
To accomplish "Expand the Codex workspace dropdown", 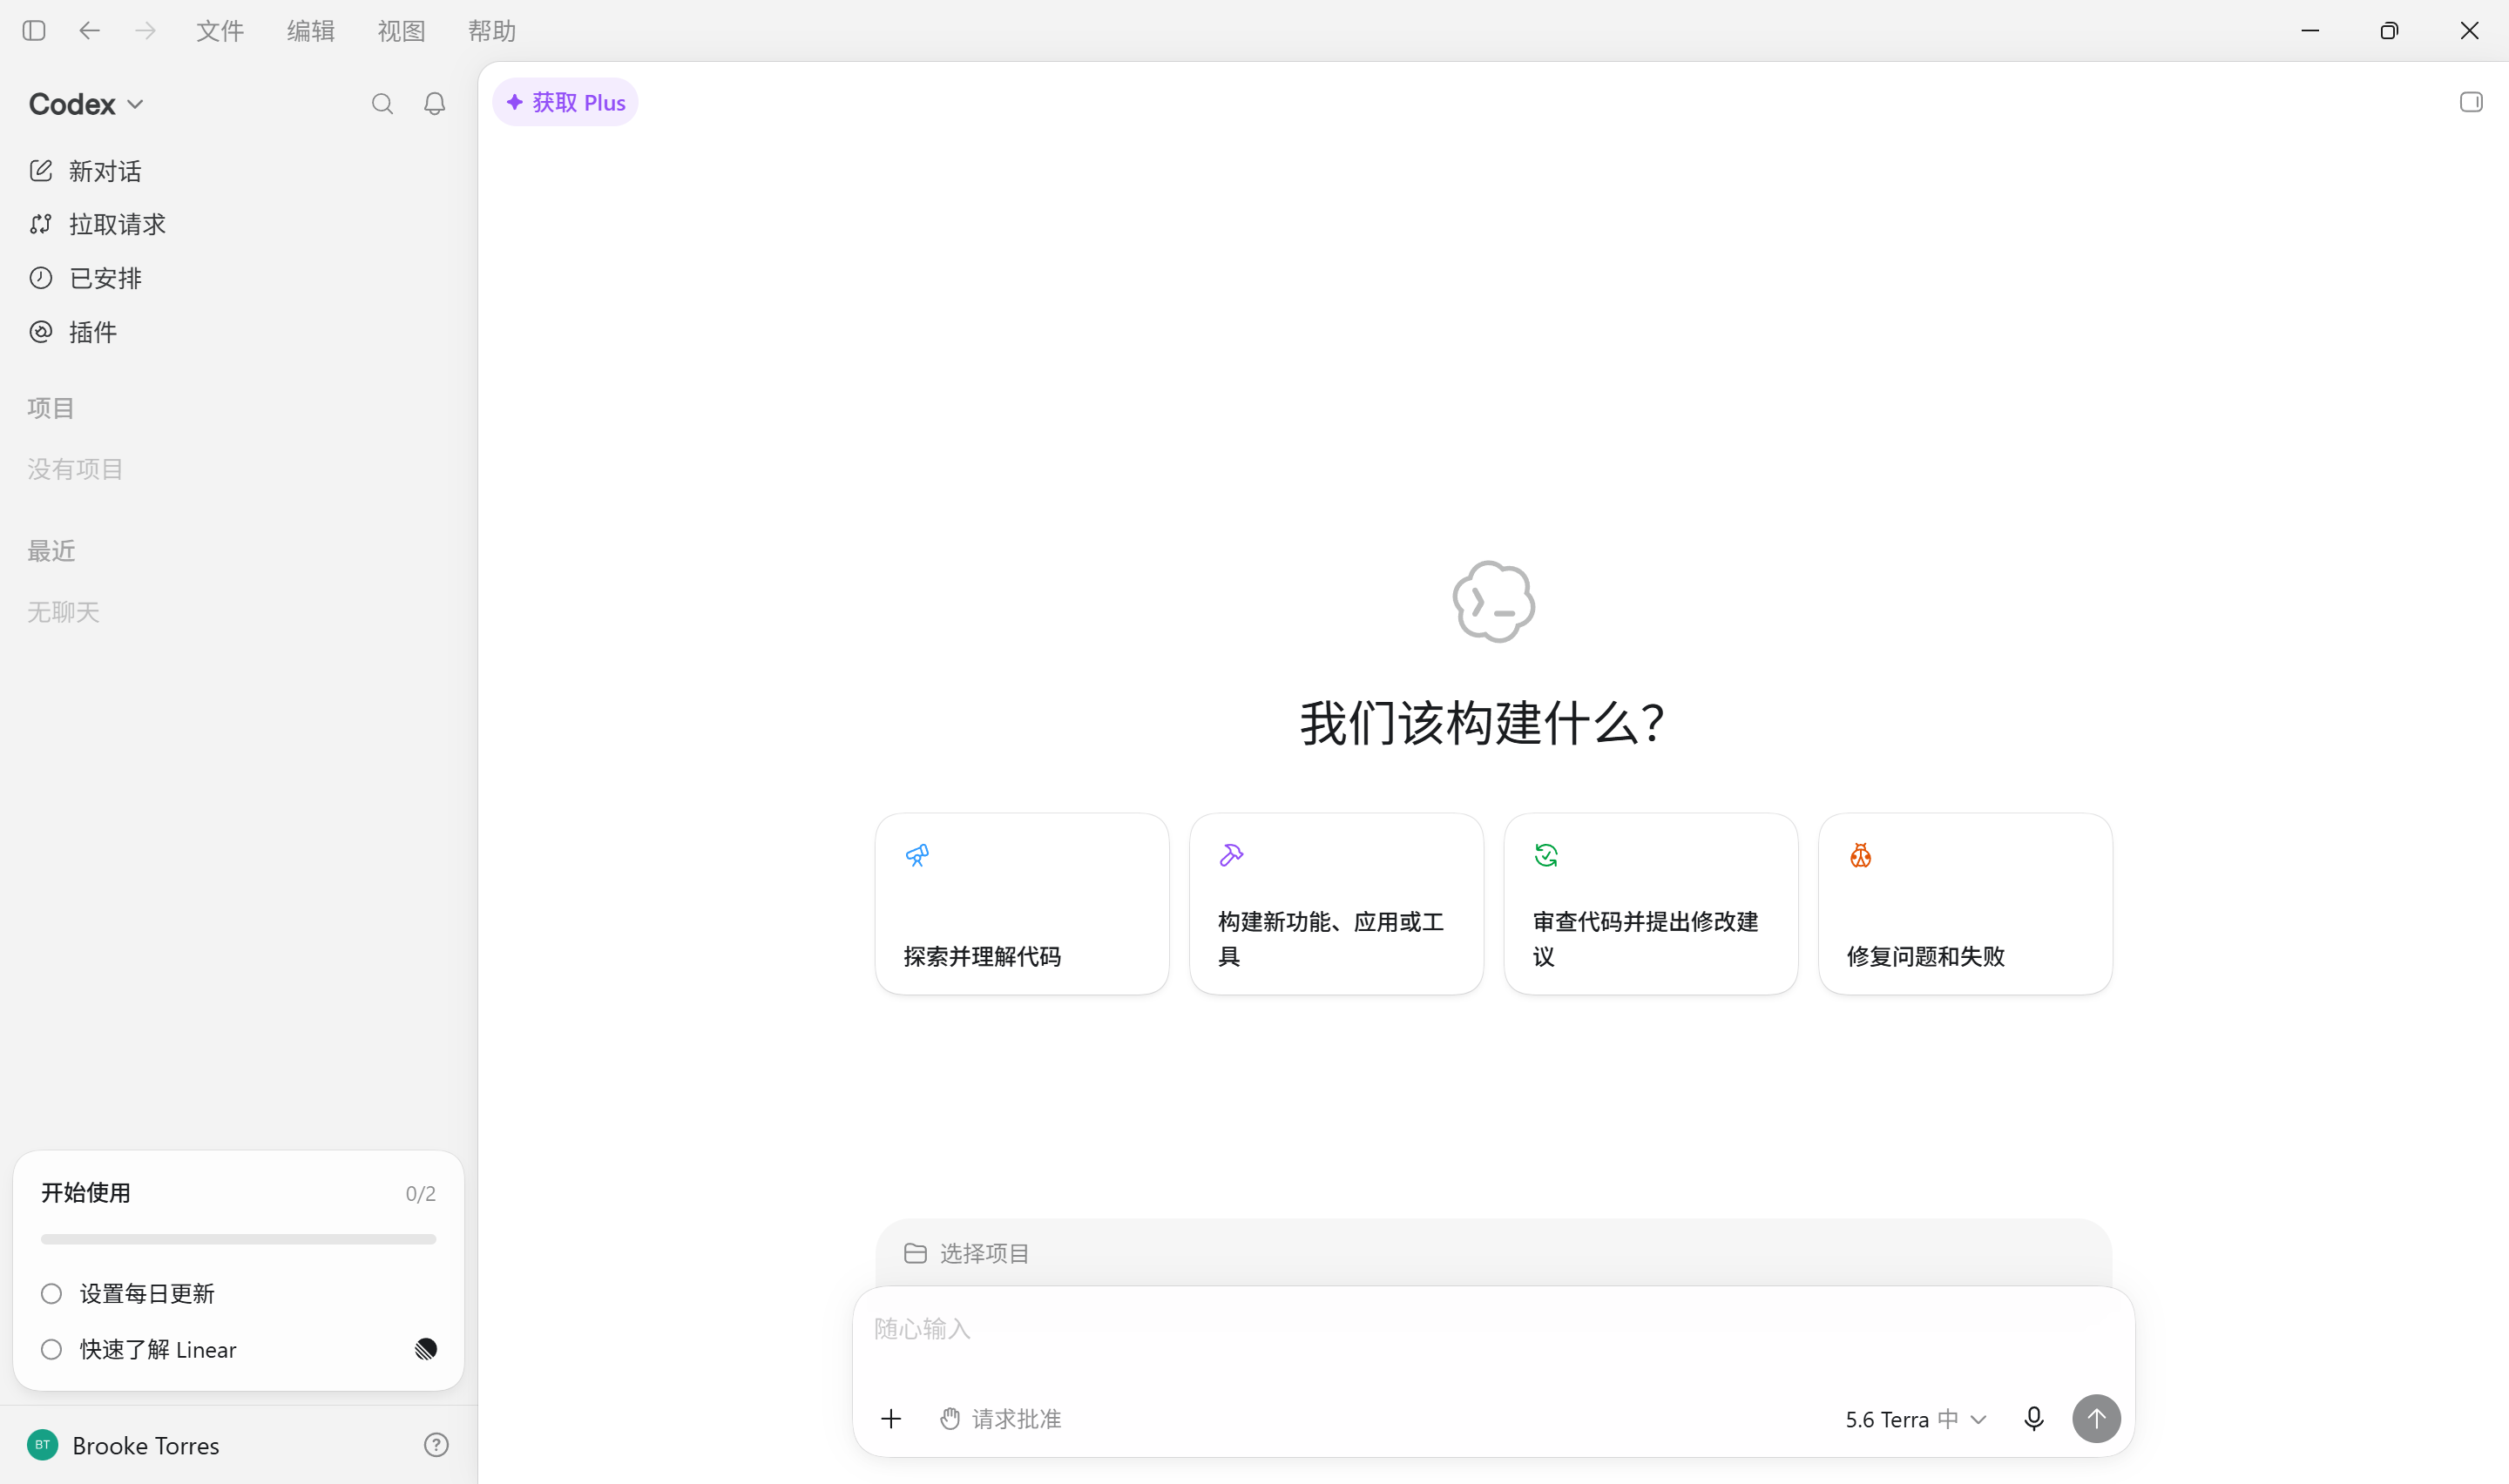I will 87,104.
